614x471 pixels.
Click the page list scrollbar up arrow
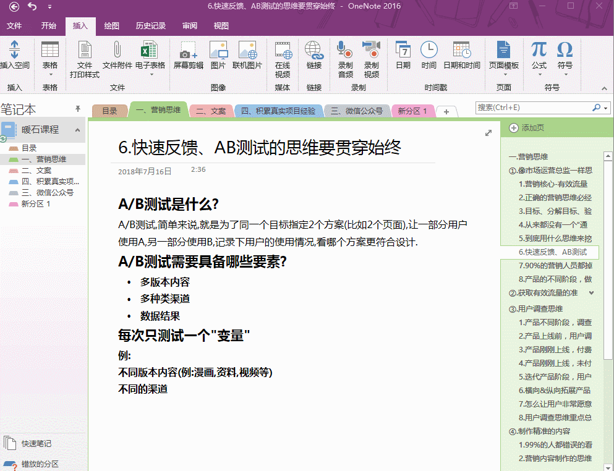(x=608, y=156)
